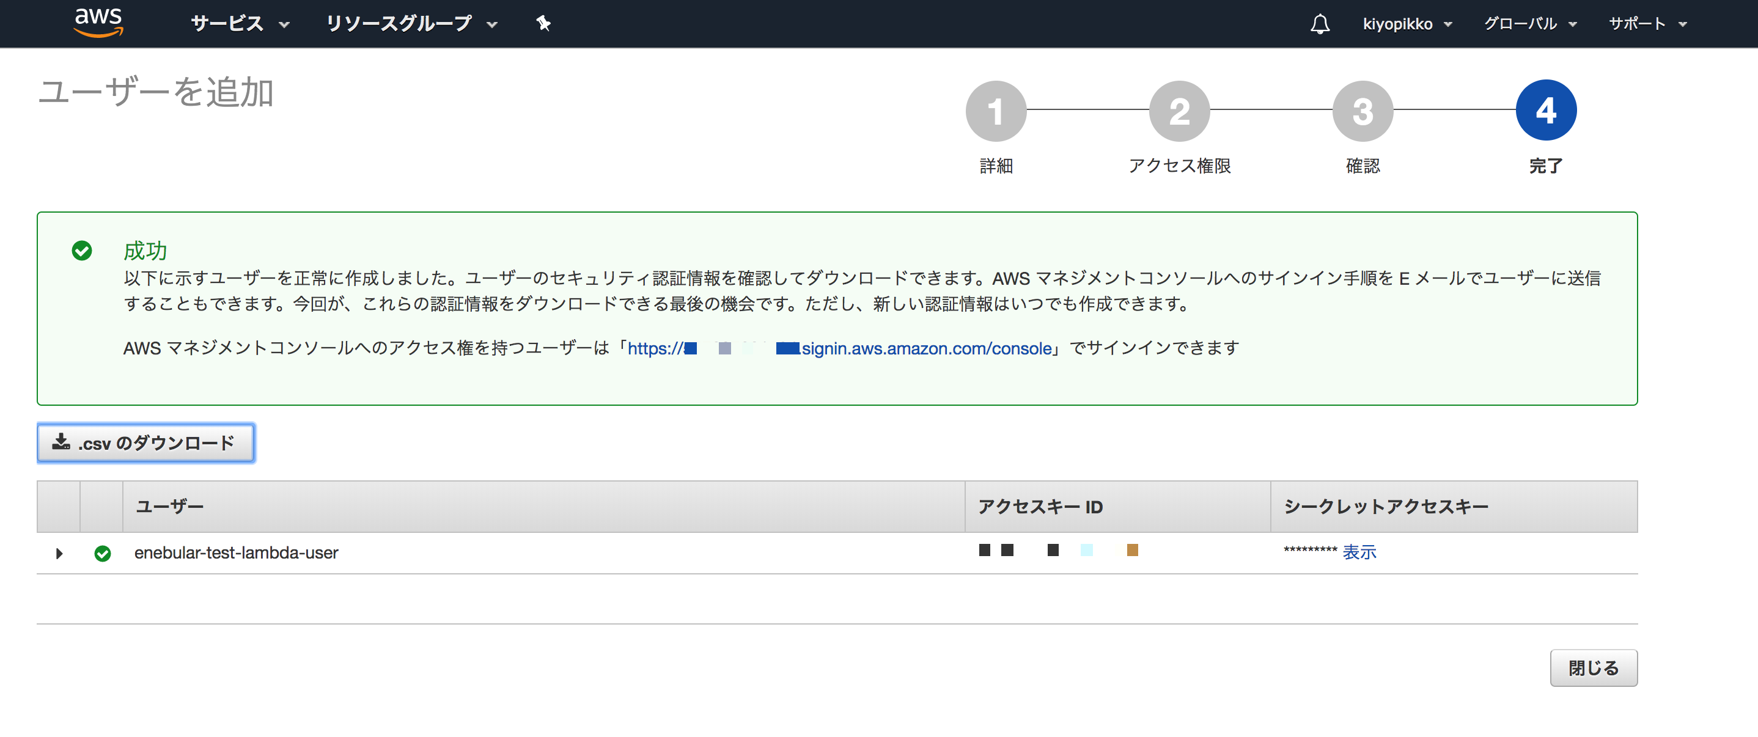Open the kiyopikko account menu
Viewport: 1758px width, 737px height.
(1407, 24)
